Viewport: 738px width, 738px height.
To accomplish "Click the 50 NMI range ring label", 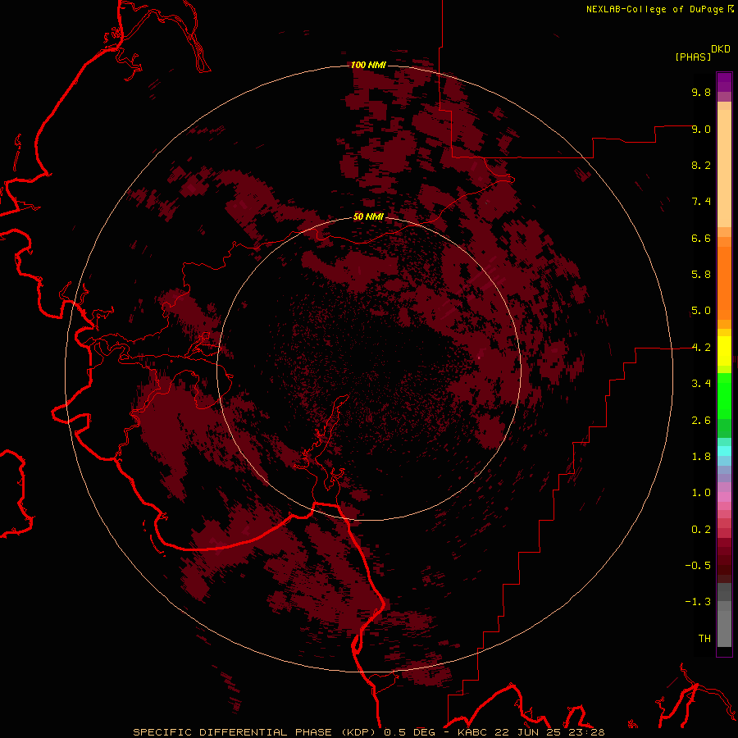I will pyautogui.click(x=368, y=217).
